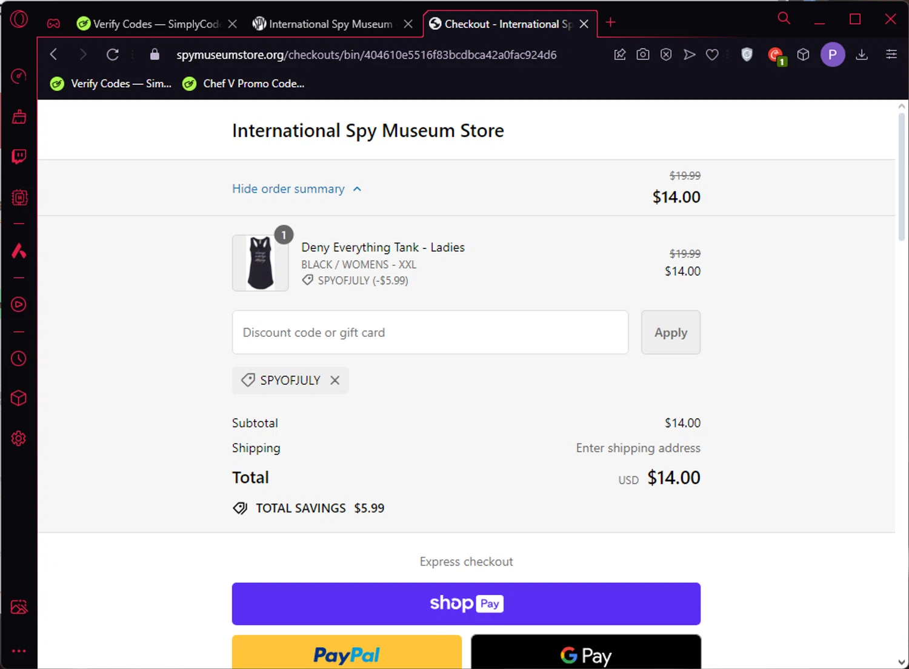
Task: Open the GX Cleaner sidebar icon
Action: tap(19, 116)
